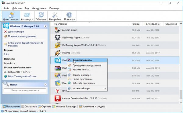Select the Youtube Downloader HD icon

[x=58, y=98]
